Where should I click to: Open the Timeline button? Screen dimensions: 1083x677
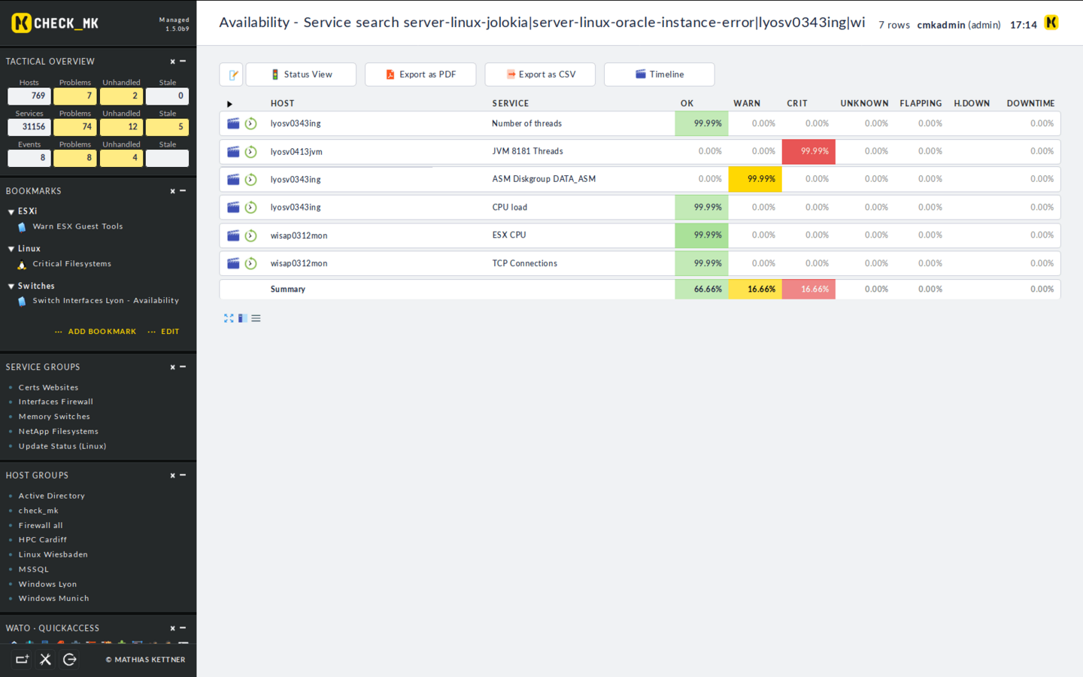click(660, 74)
